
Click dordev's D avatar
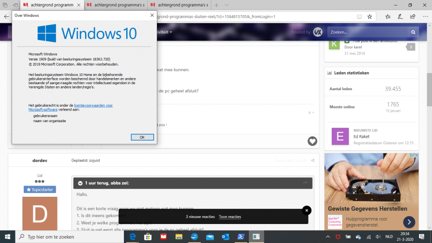coord(40,214)
